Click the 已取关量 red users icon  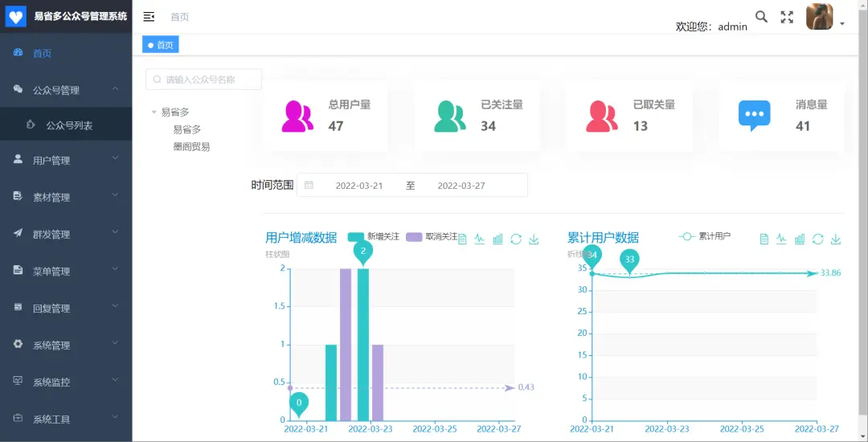[602, 117]
